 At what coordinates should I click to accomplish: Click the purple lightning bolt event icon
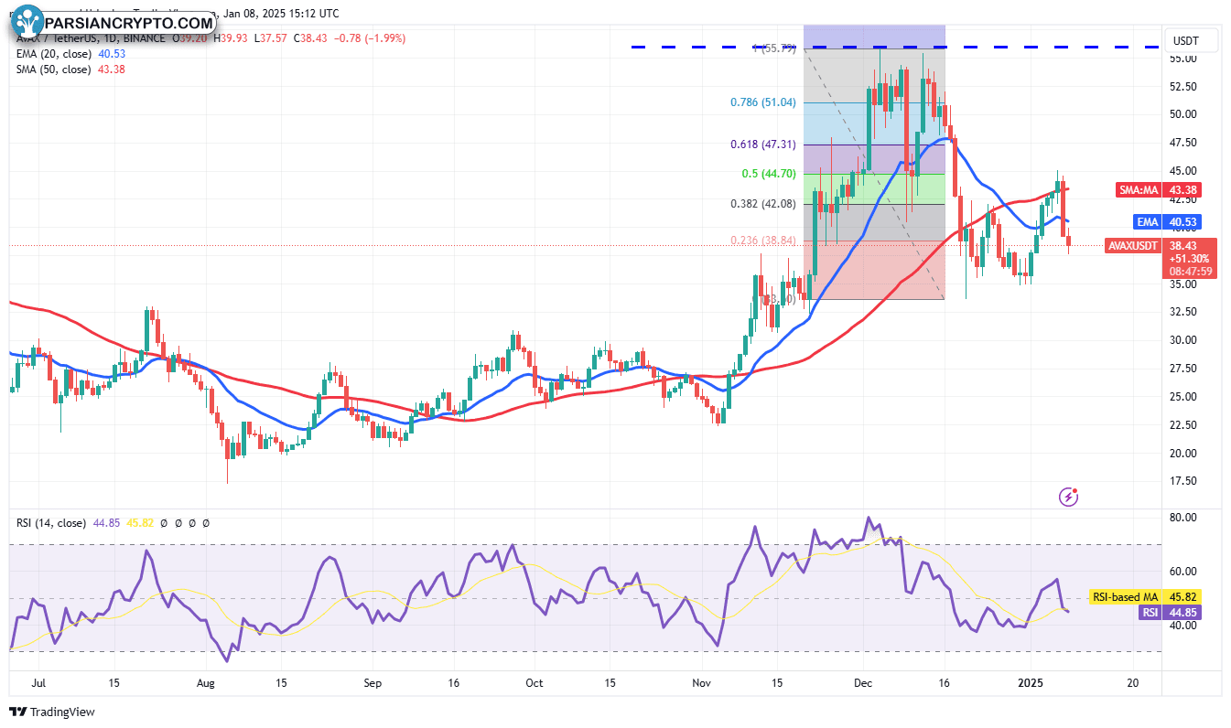pos(1068,497)
